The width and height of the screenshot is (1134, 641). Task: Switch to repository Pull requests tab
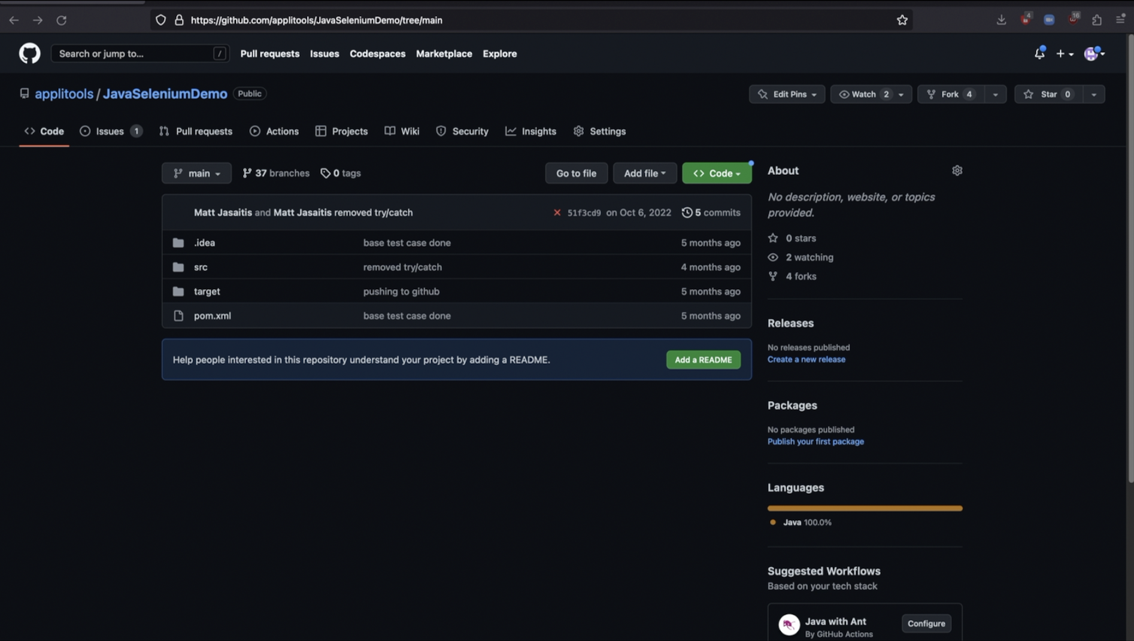pos(196,131)
